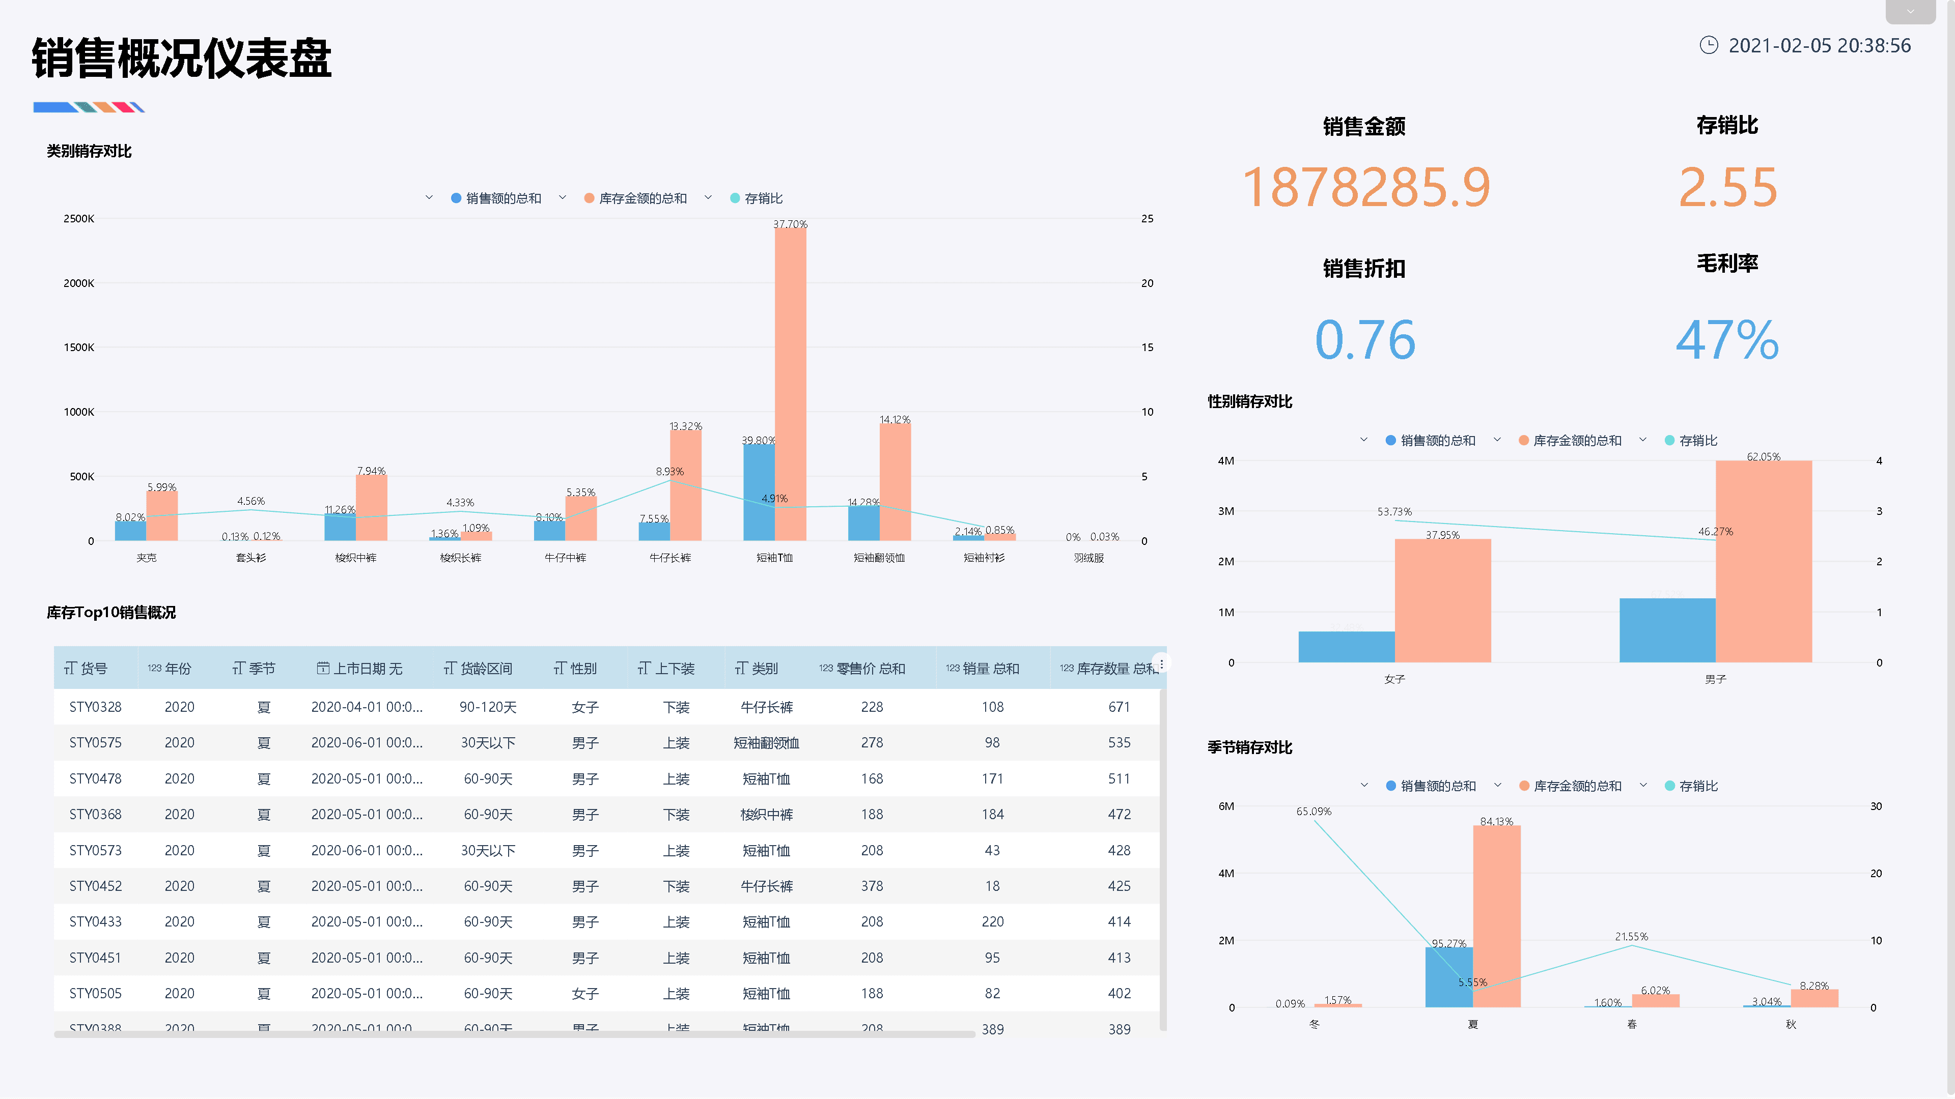Click the 存销比 KPI value 2.55
Viewport: 1955px width, 1099px height.
tap(1727, 187)
